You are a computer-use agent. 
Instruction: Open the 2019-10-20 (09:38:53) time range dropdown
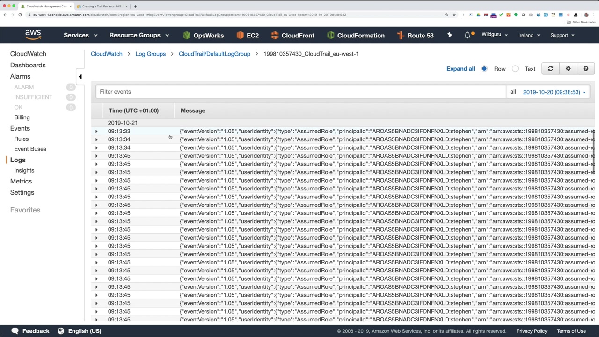pyautogui.click(x=555, y=92)
